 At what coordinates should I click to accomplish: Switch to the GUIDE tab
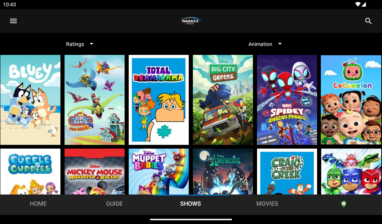pos(114,204)
